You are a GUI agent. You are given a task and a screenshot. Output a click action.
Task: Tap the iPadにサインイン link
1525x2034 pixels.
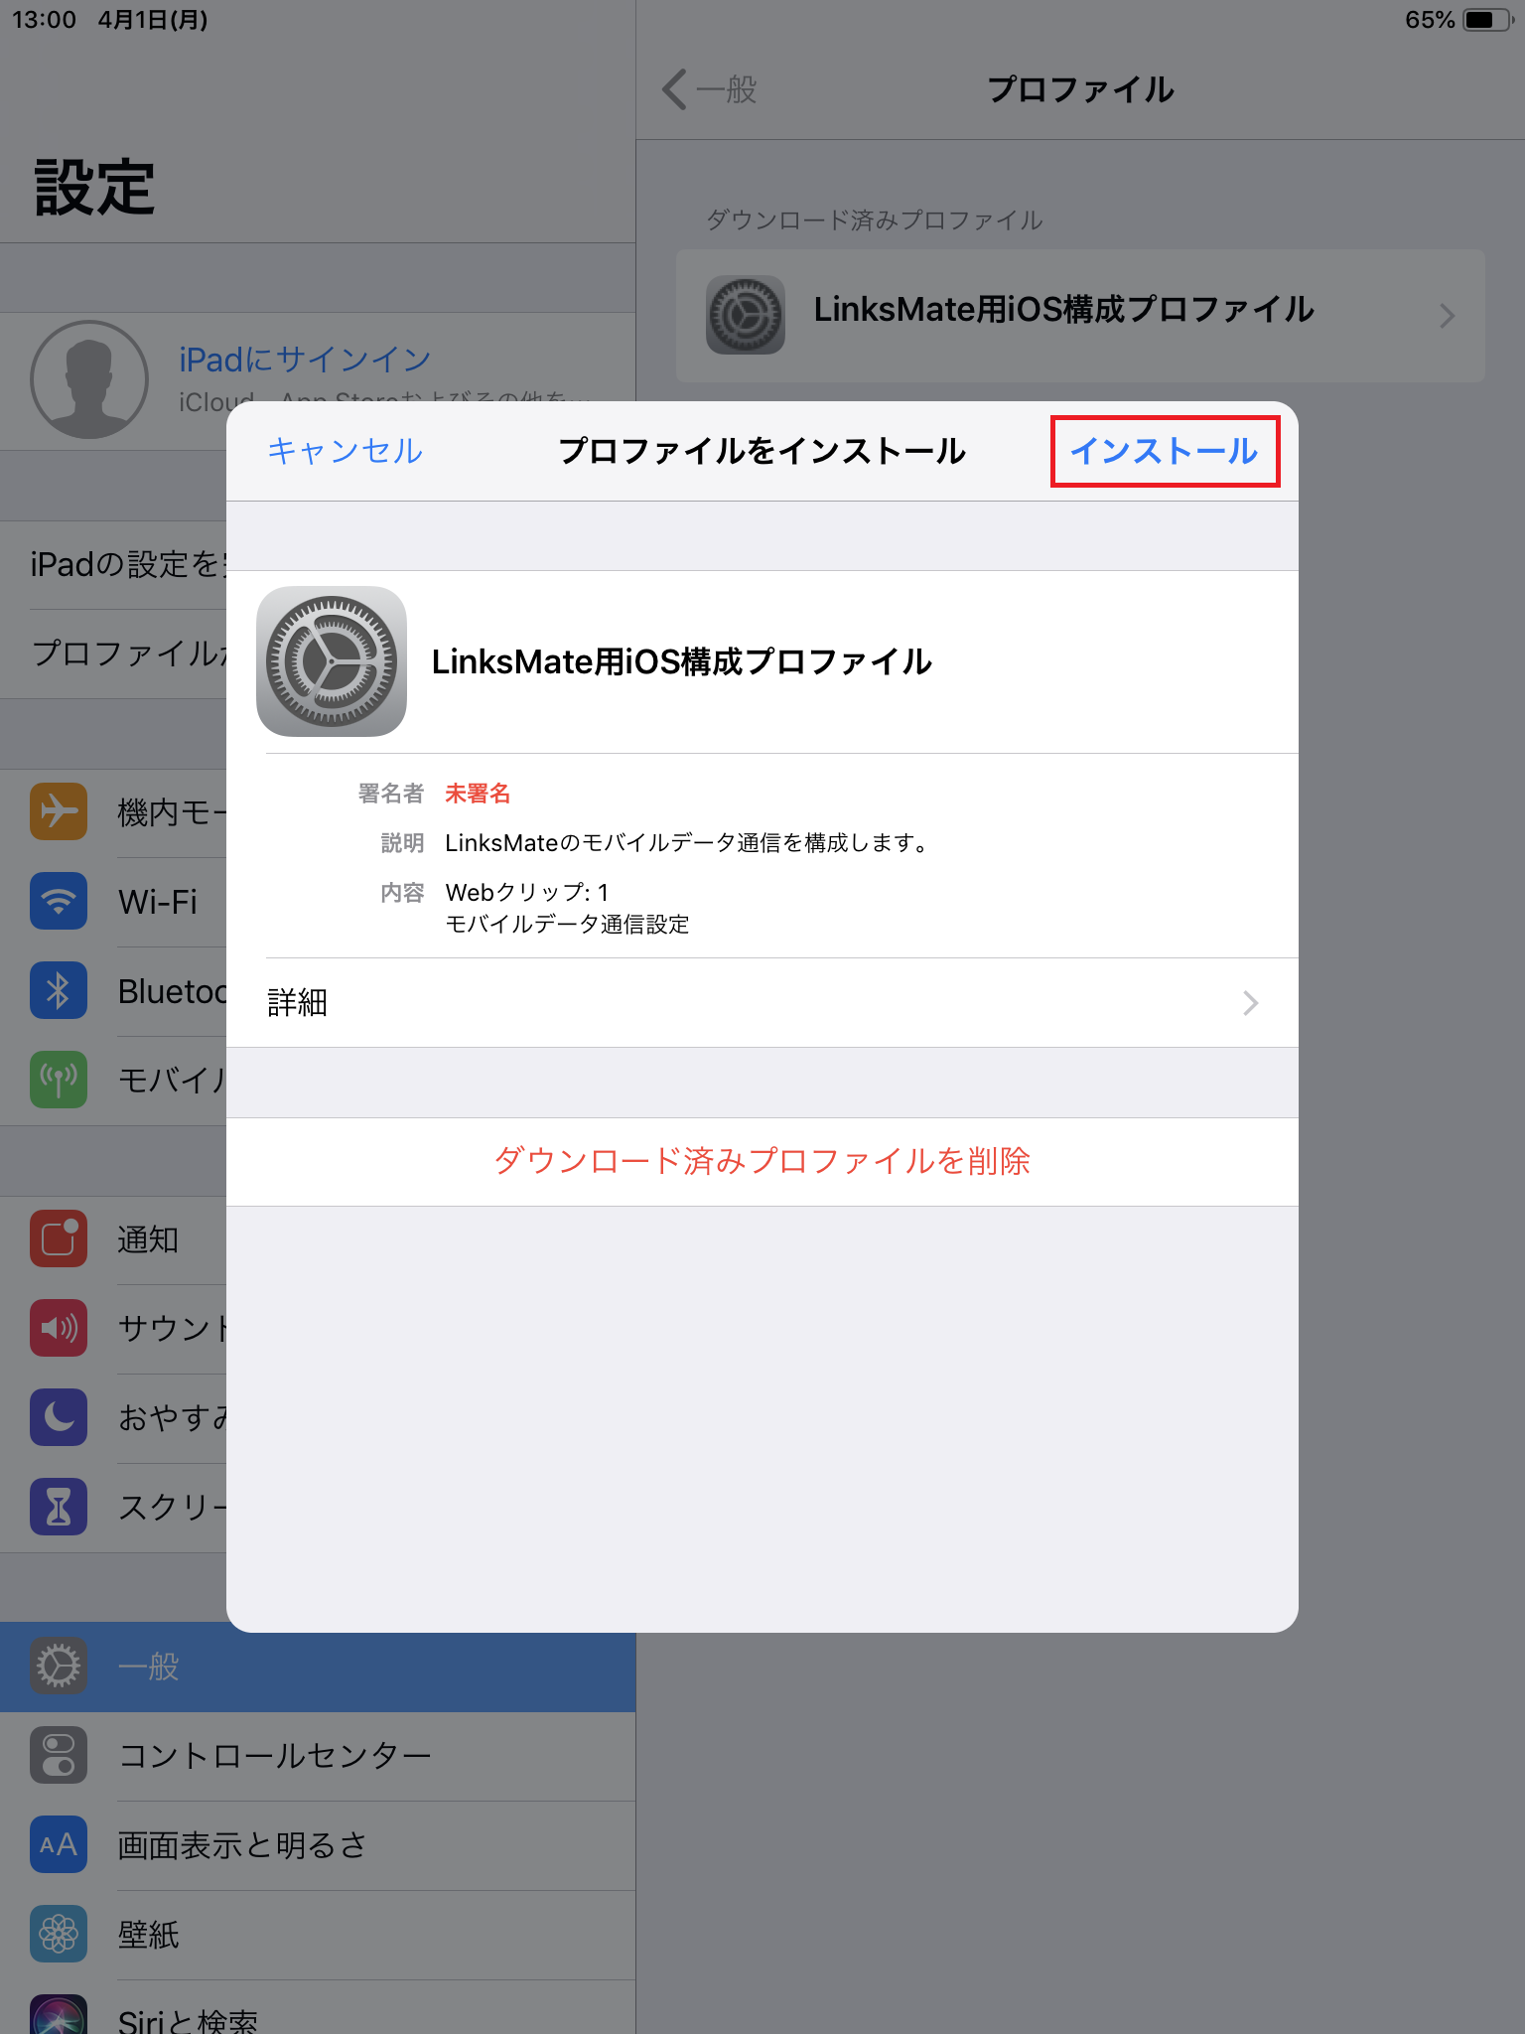[305, 359]
